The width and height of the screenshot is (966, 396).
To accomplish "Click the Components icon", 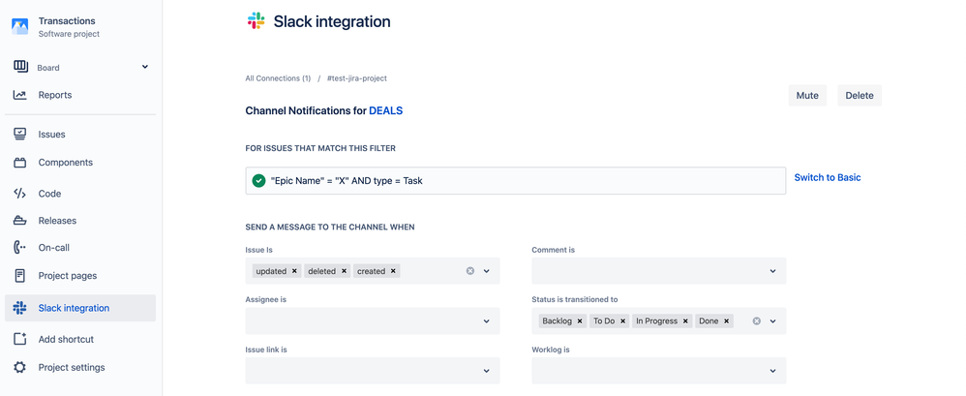I will [x=19, y=163].
